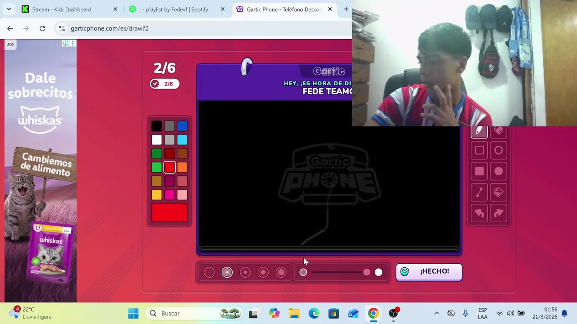Redo the last undone stroke
The image size is (577, 324).
tap(499, 213)
